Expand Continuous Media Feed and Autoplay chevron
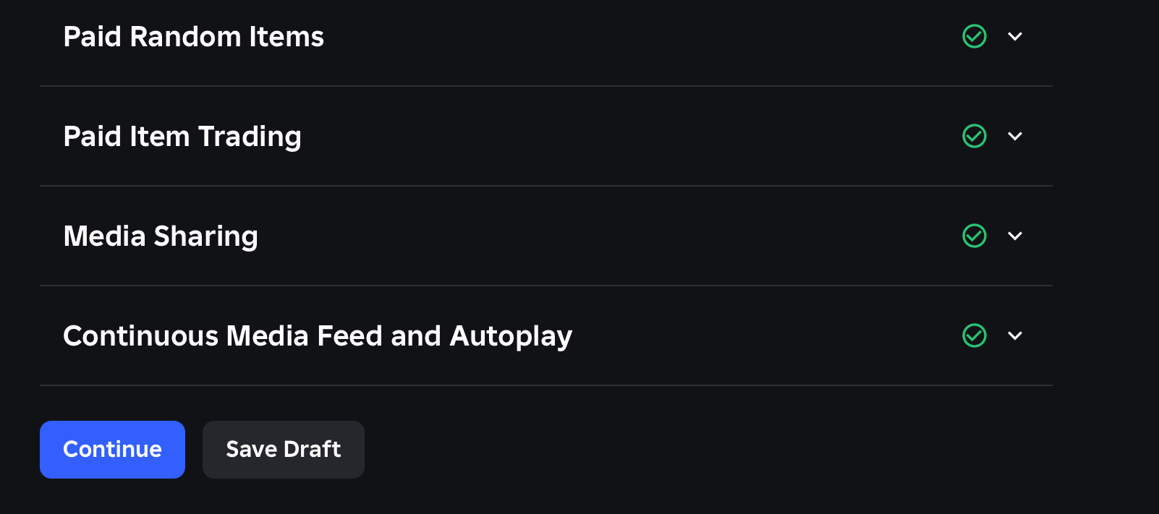The image size is (1159, 514). [1015, 335]
